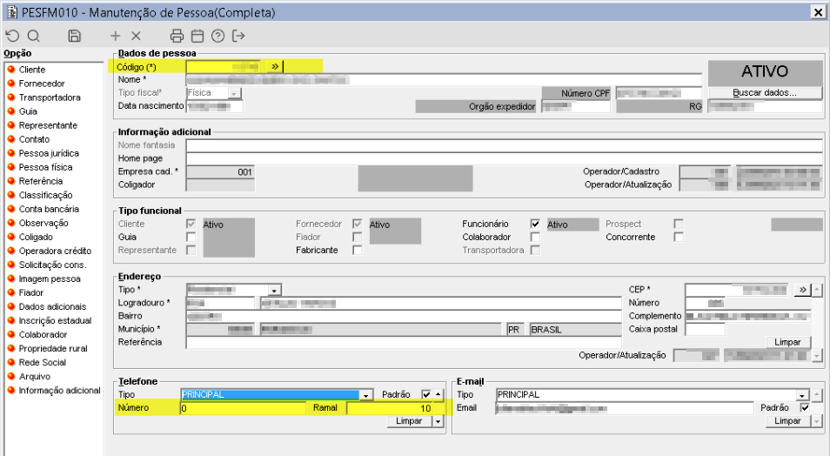Open Informação adicional sidebar entry
This screenshot has width=830, height=456.
pyautogui.click(x=59, y=391)
